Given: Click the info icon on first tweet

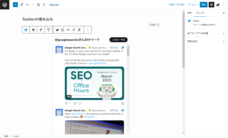Looking at the screenshot, I should tap(123, 103).
